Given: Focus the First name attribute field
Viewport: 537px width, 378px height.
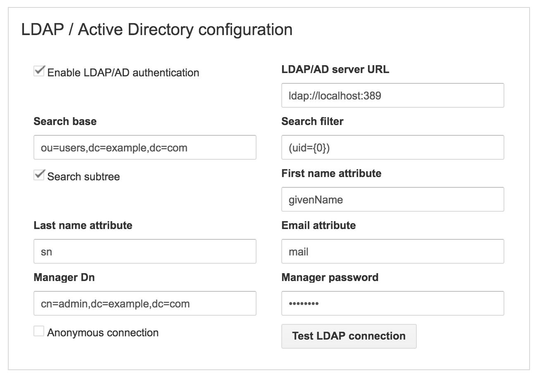Looking at the screenshot, I should coord(392,199).
